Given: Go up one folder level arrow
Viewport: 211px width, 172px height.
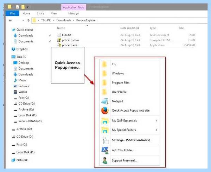Looking at the screenshot, I should point(28,20).
